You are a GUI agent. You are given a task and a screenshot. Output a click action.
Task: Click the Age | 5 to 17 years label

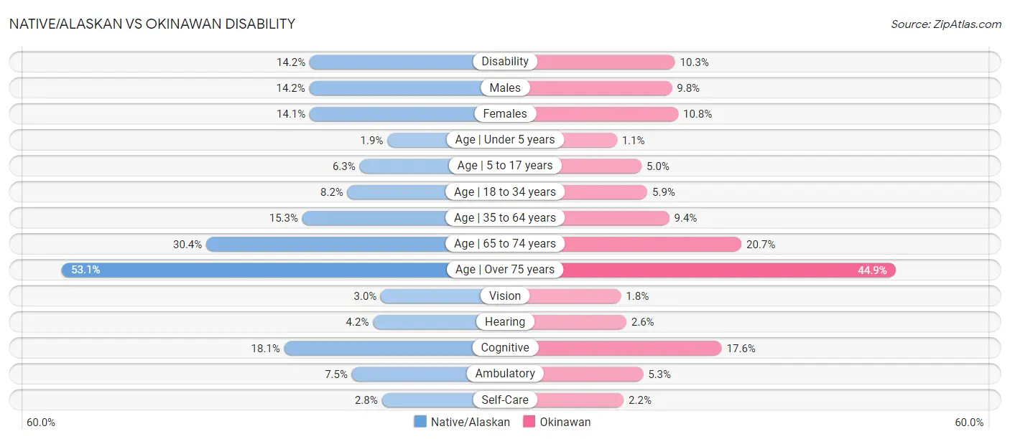click(x=505, y=166)
